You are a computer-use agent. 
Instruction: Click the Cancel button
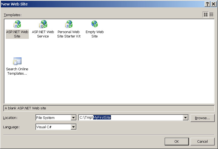click(x=202, y=142)
